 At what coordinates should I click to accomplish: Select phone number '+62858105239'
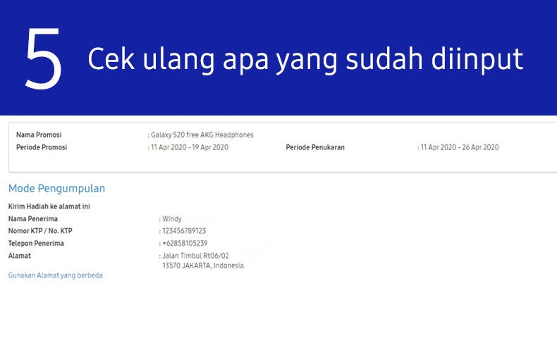coord(185,244)
